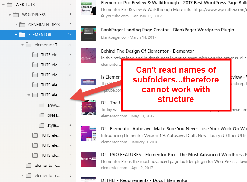The height and width of the screenshot is (182, 247).
Task: Click the selected ELEMENTOR folder icon
Action: coord(22,35)
